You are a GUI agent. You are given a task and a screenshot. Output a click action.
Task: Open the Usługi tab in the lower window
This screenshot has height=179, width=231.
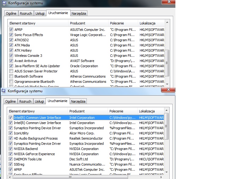39,101
